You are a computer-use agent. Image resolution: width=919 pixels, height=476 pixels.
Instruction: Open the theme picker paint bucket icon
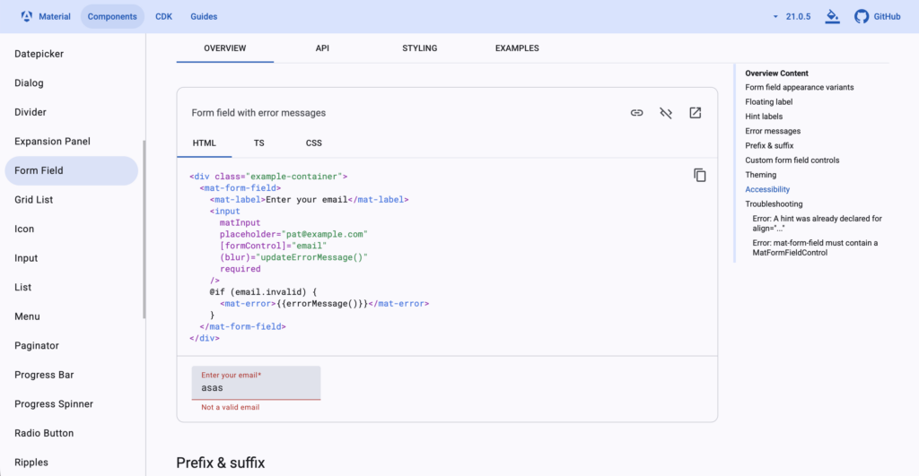tap(833, 16)
